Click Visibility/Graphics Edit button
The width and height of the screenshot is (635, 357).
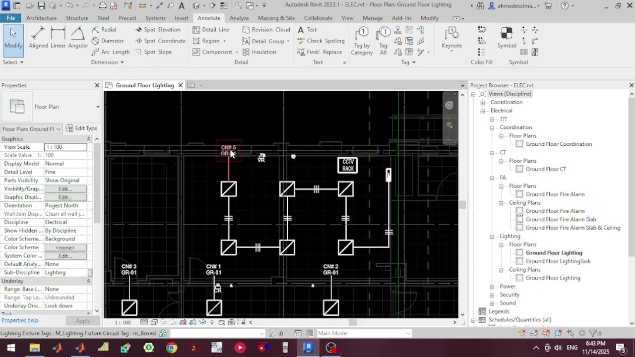[65, 189]
